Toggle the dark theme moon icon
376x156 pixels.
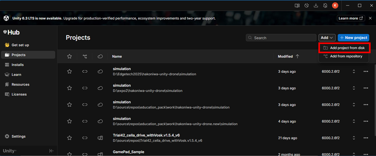coord(306,6)
